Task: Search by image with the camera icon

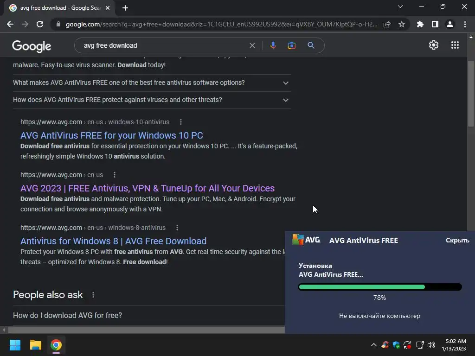Action: [291, 45]
